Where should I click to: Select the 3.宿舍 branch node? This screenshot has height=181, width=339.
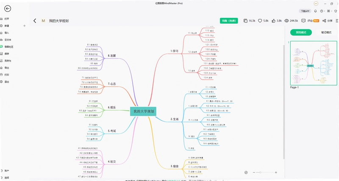tap(174, 166)
